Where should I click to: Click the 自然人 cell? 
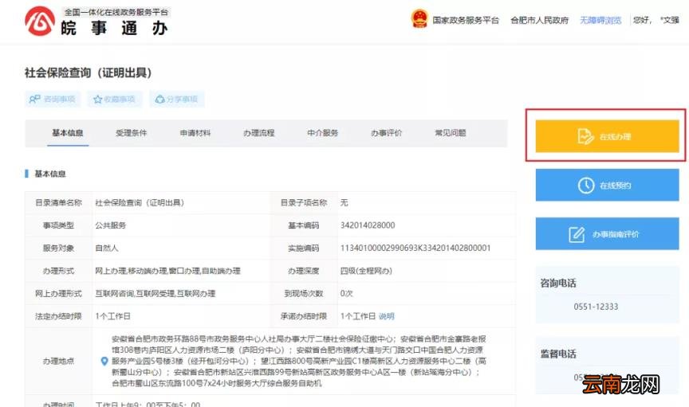107,248
